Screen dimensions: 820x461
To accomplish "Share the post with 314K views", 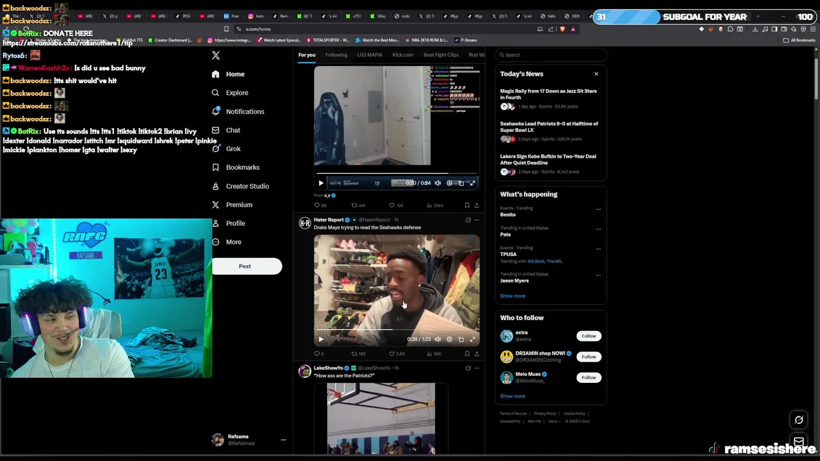I will click(476, 206).
